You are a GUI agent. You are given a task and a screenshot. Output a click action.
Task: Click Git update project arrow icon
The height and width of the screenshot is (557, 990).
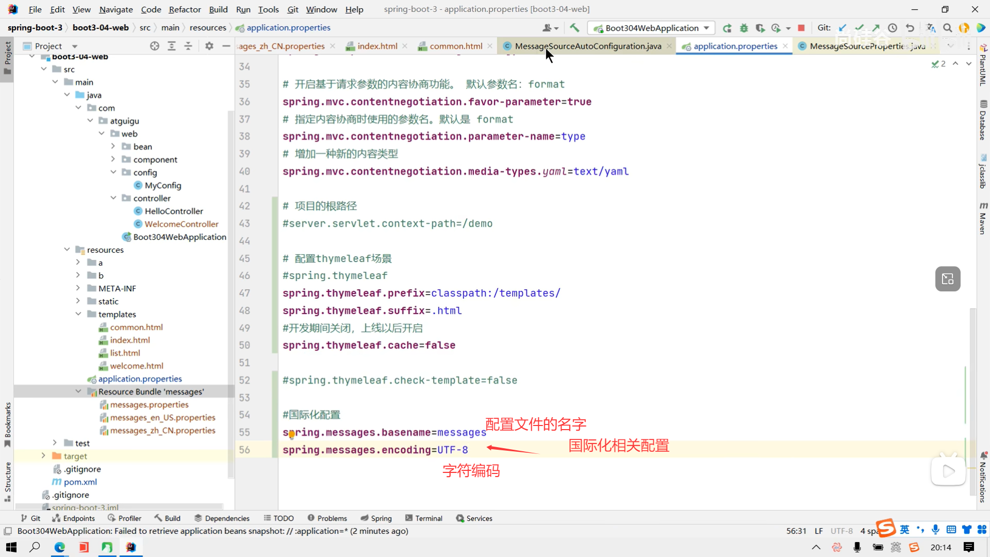point(843,28)
